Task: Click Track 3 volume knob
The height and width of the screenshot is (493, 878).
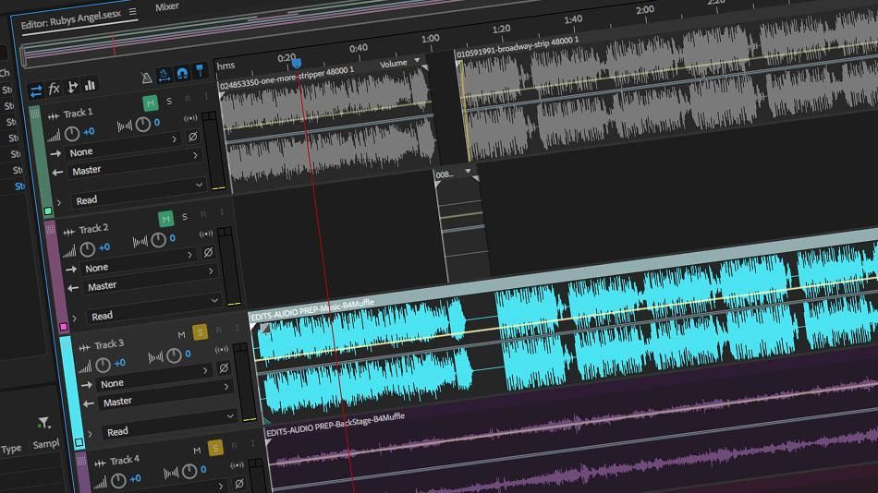Action: (103, 365)
